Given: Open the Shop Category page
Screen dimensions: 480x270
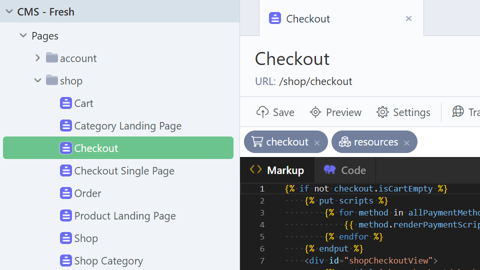Looking at the screenshot, I should click(x=108, y=261).
